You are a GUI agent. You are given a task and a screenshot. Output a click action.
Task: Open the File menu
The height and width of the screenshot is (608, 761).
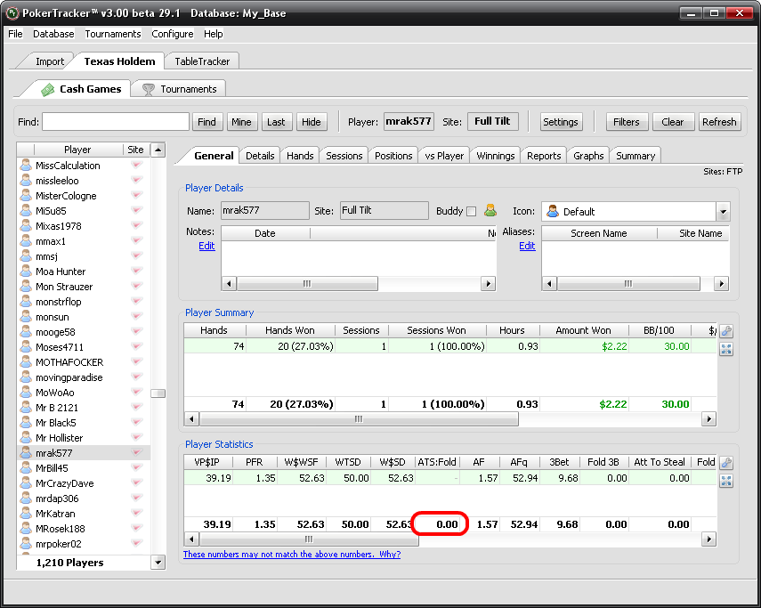click(x=15, y=34)
